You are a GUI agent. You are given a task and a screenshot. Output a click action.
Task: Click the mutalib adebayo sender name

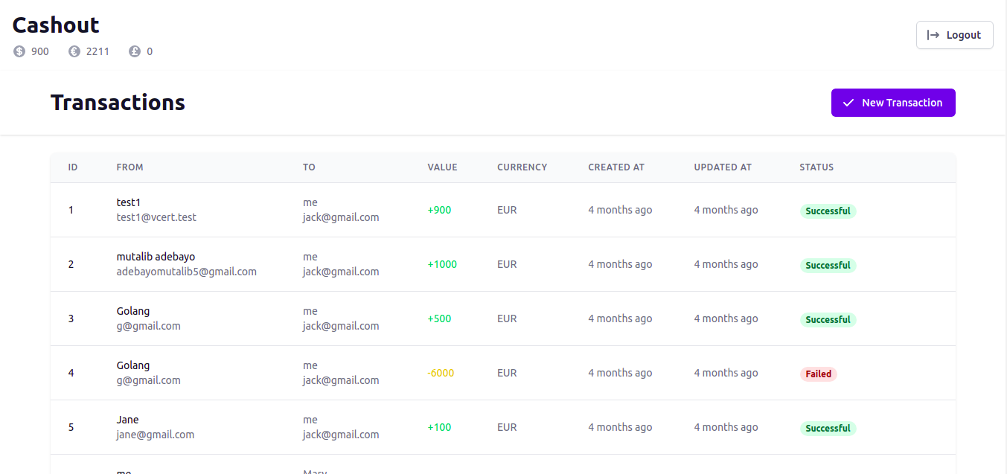(x=156, y=257)
